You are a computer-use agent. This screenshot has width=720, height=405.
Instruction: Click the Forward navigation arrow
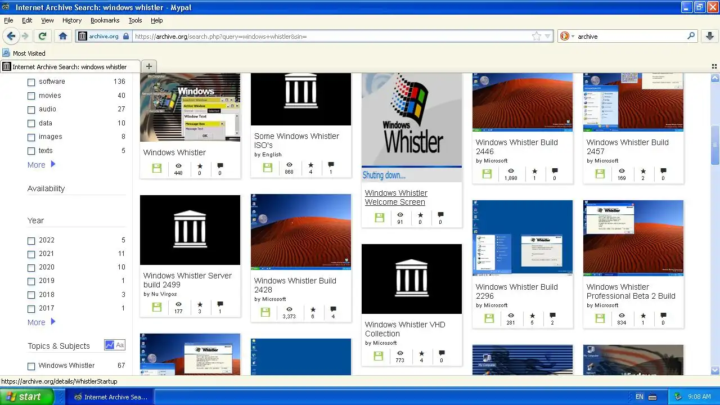point(25,36)
